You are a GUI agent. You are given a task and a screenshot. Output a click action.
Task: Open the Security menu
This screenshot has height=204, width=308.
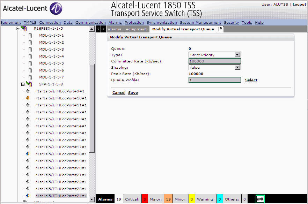231,23
